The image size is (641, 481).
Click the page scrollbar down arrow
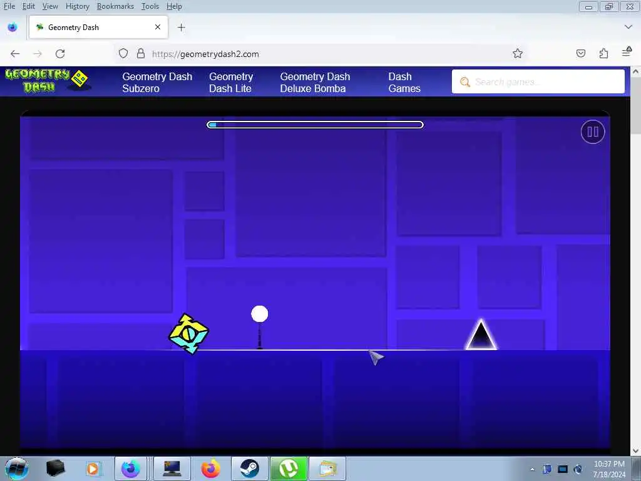click(635, 450)
